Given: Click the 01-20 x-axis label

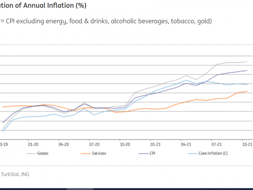Looking at the screenshot, I should tap(33, 144).
